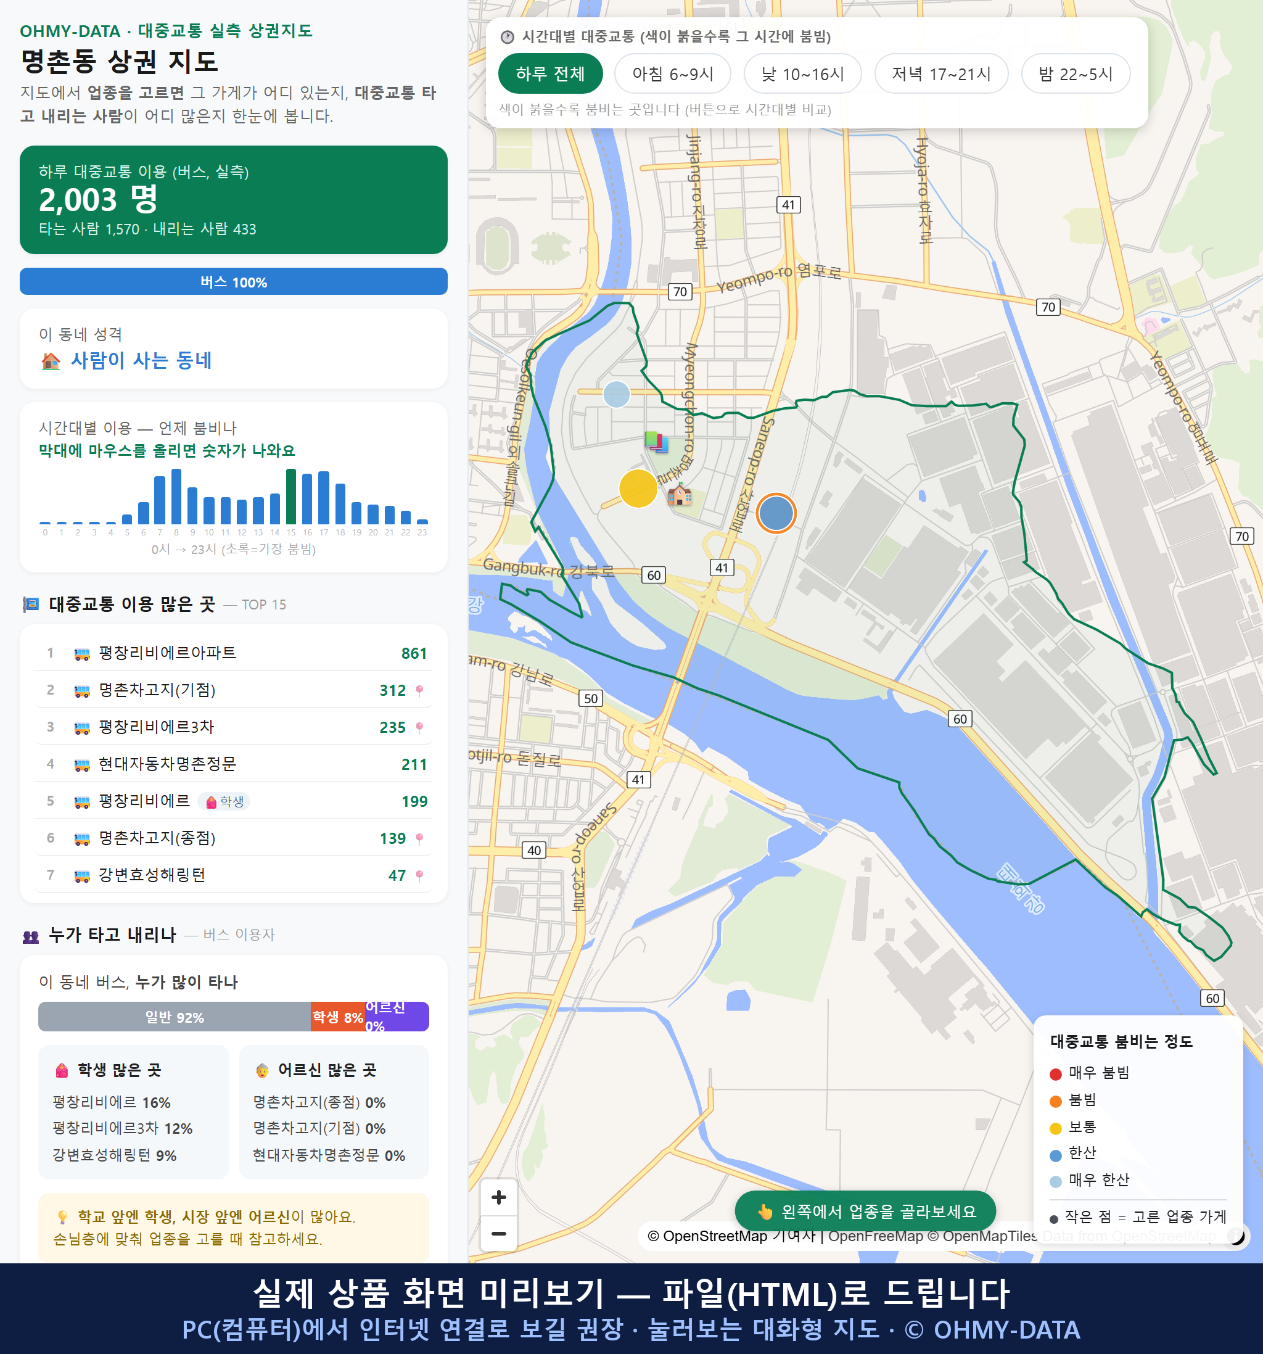Click the 왼쪽에서 업종을 골라보세요 button

[865, 1211]
